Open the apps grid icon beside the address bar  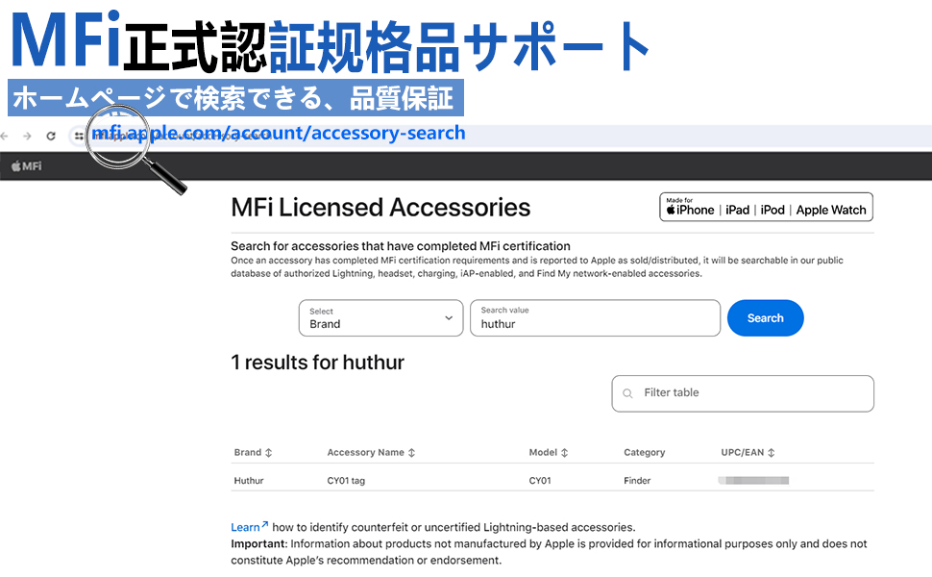coord(78,136)
